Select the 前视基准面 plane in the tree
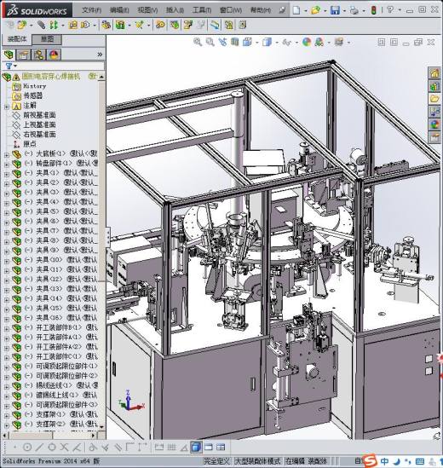This screenshot has width=443, height=468. 39,115
